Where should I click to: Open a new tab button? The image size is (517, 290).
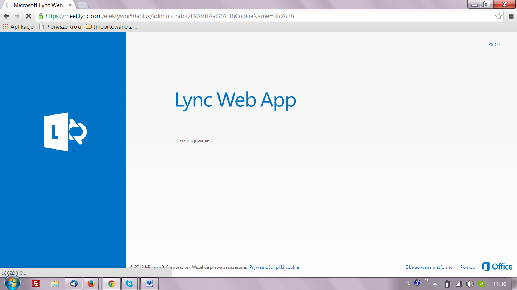(x=83, y=5)
